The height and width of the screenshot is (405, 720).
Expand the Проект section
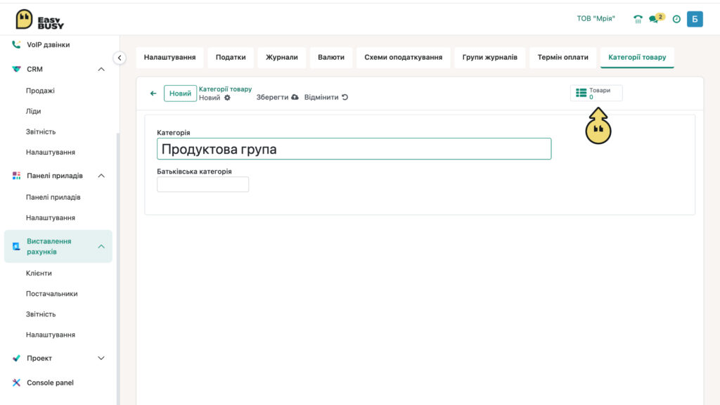101,358
